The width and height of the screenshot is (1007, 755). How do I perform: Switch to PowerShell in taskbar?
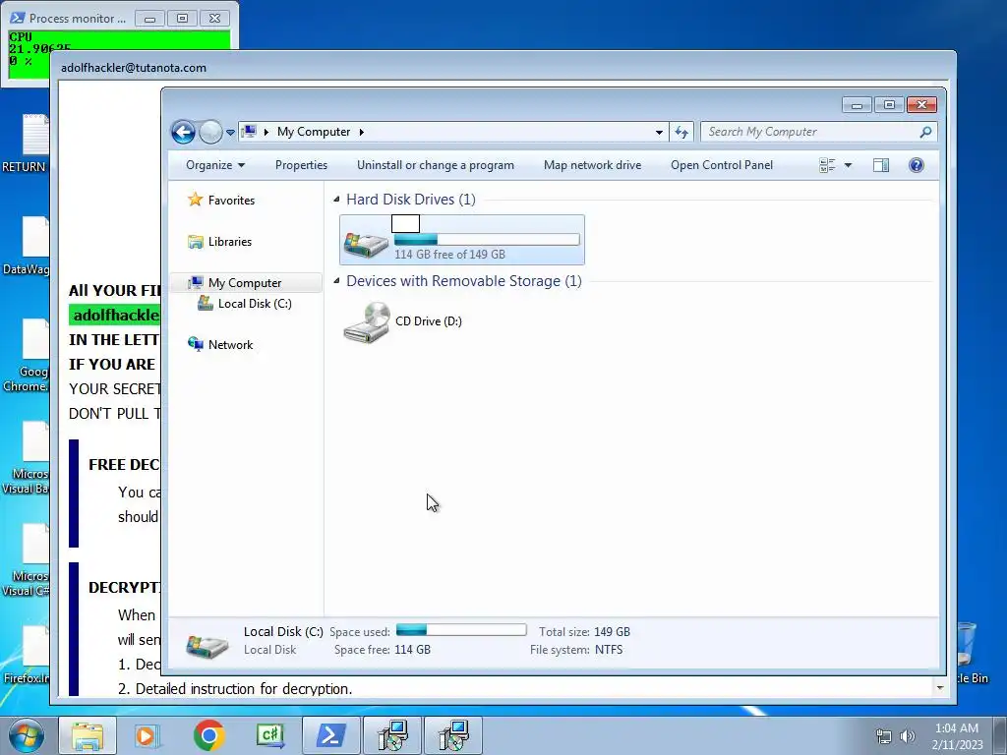tap(330, 735)
